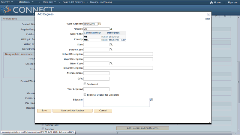Click the Sign out link

tap(232, 3)
